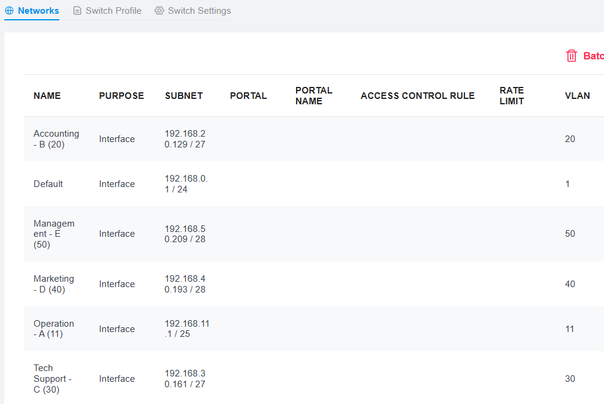Click the red Batch delete button text

coord(594,56)
